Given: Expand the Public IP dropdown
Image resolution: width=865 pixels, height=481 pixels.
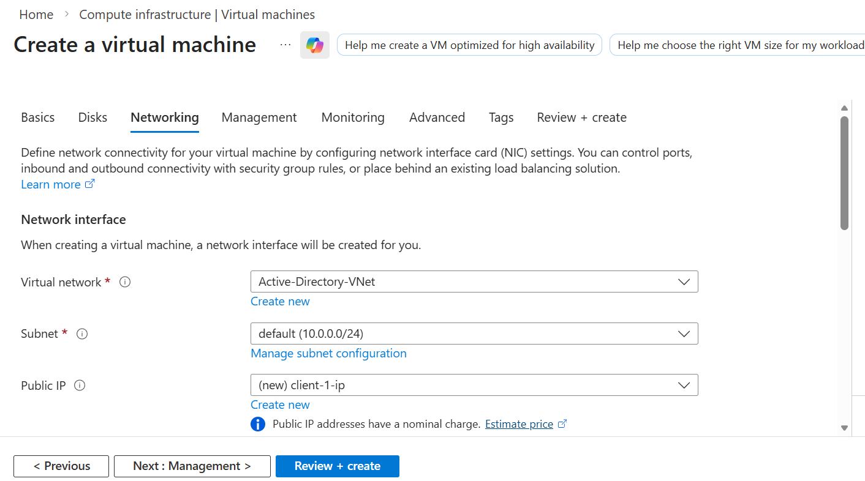Looking at the screenshot, I should click(474, 386).
